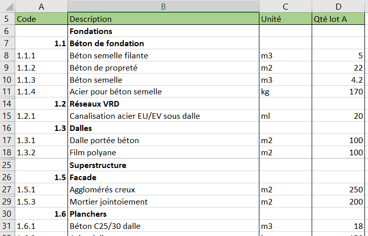Viewport: 368px width, 236px height.
Task: Select the column C header
Action: coord(285,7)
